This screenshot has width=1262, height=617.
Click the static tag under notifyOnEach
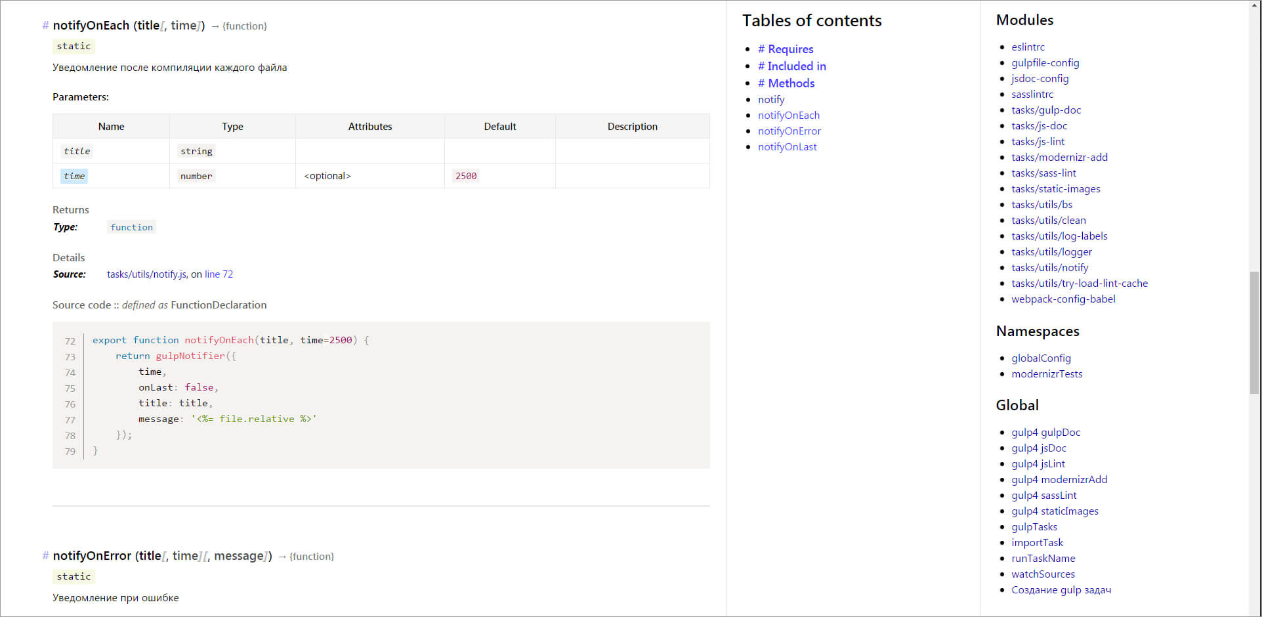click(x=74, y=46)
